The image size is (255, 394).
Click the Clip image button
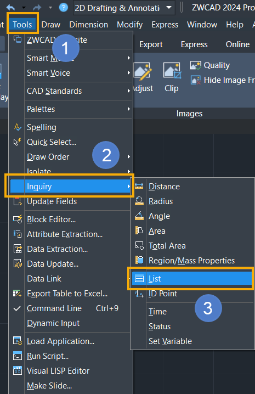pos(172,77)
